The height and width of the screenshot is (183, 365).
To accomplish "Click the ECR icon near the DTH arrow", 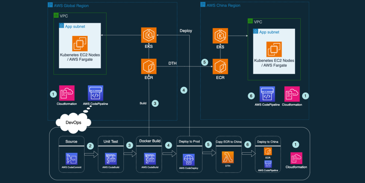I will [x=149, y=66].
